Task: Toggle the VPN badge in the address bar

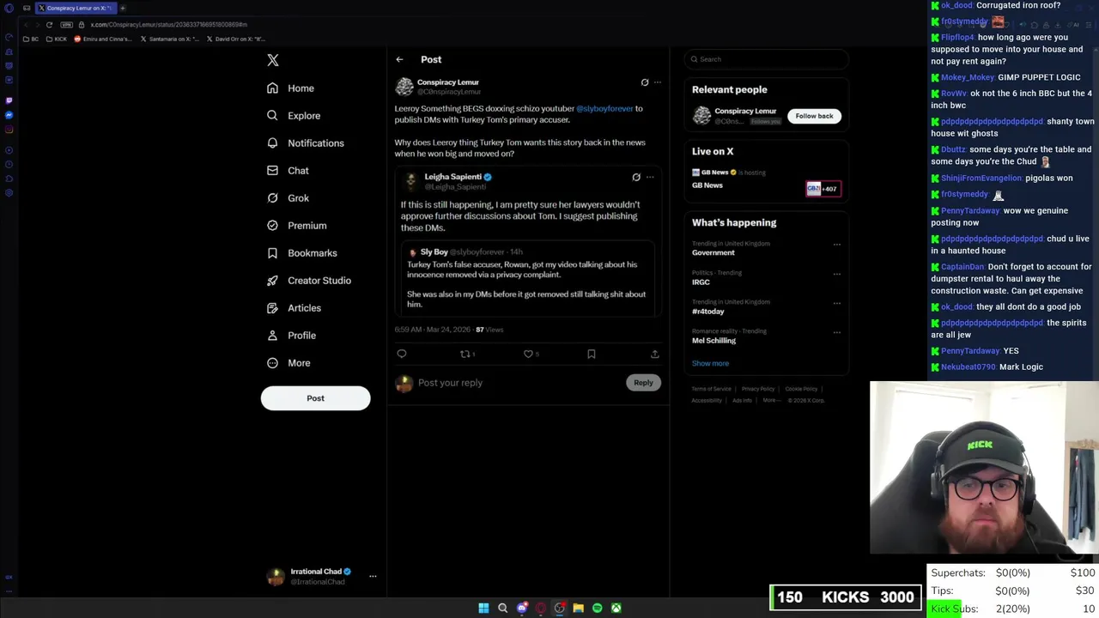Action: tap(66, 24)
